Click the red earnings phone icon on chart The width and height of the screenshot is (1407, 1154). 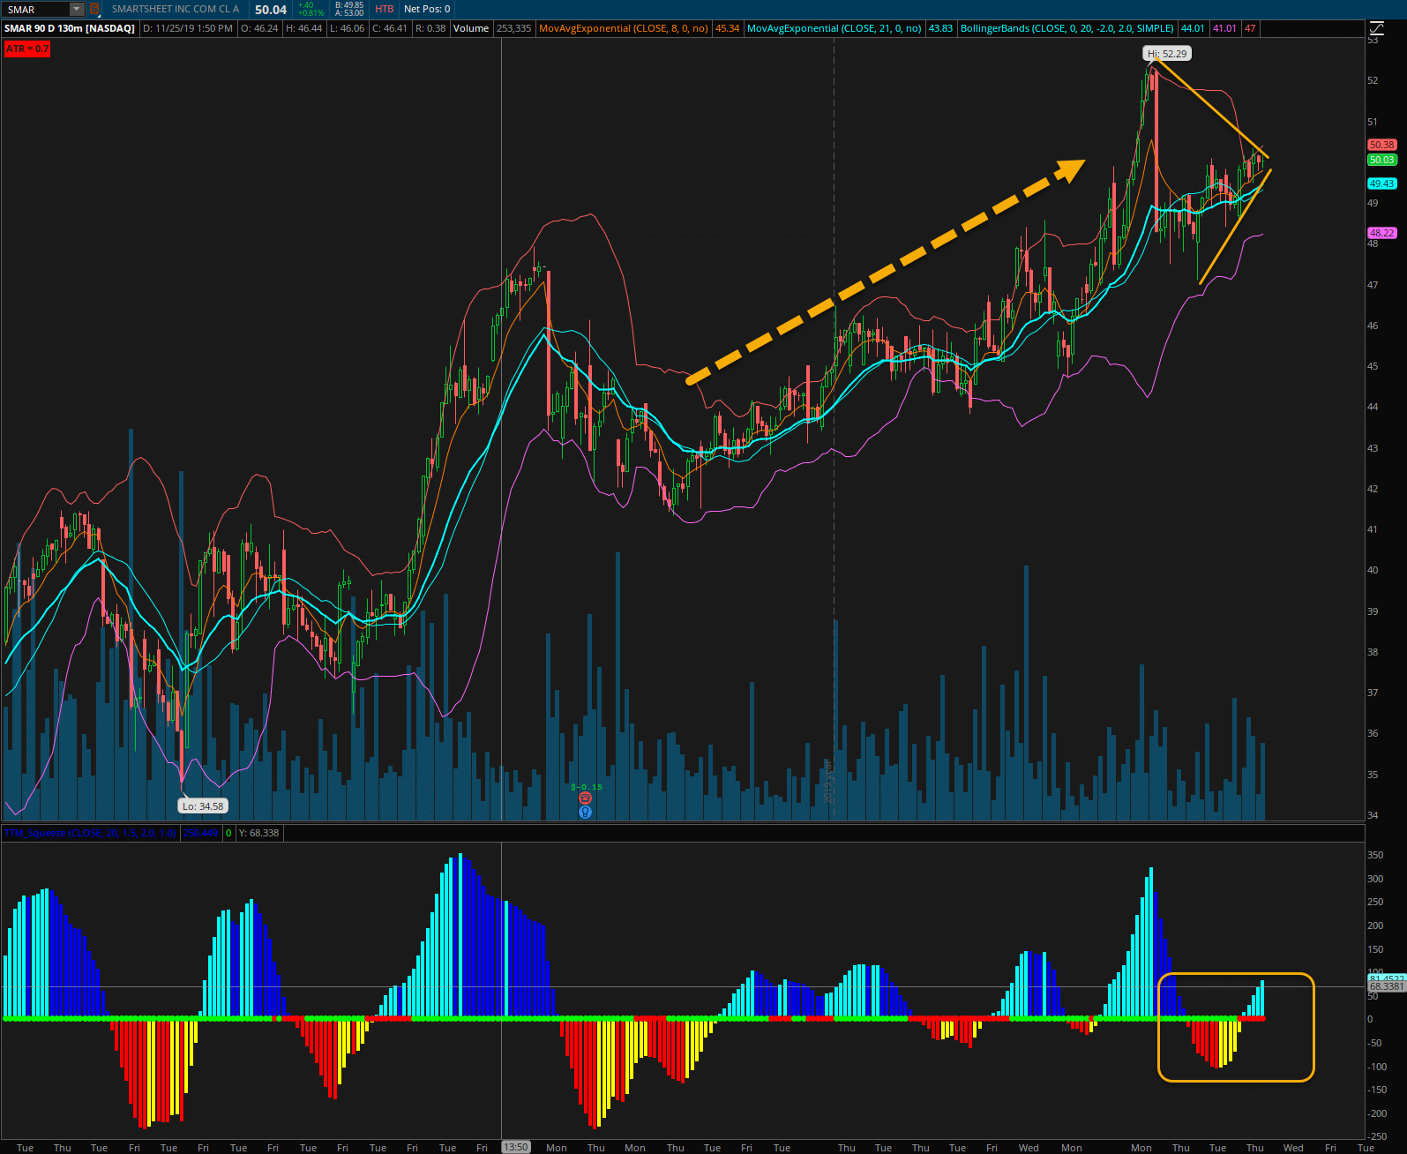[x=585, y=798]
